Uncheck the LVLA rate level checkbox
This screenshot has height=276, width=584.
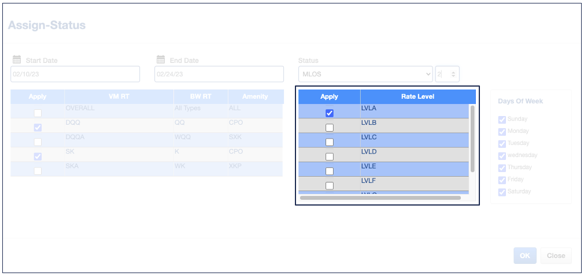point(330,113)
